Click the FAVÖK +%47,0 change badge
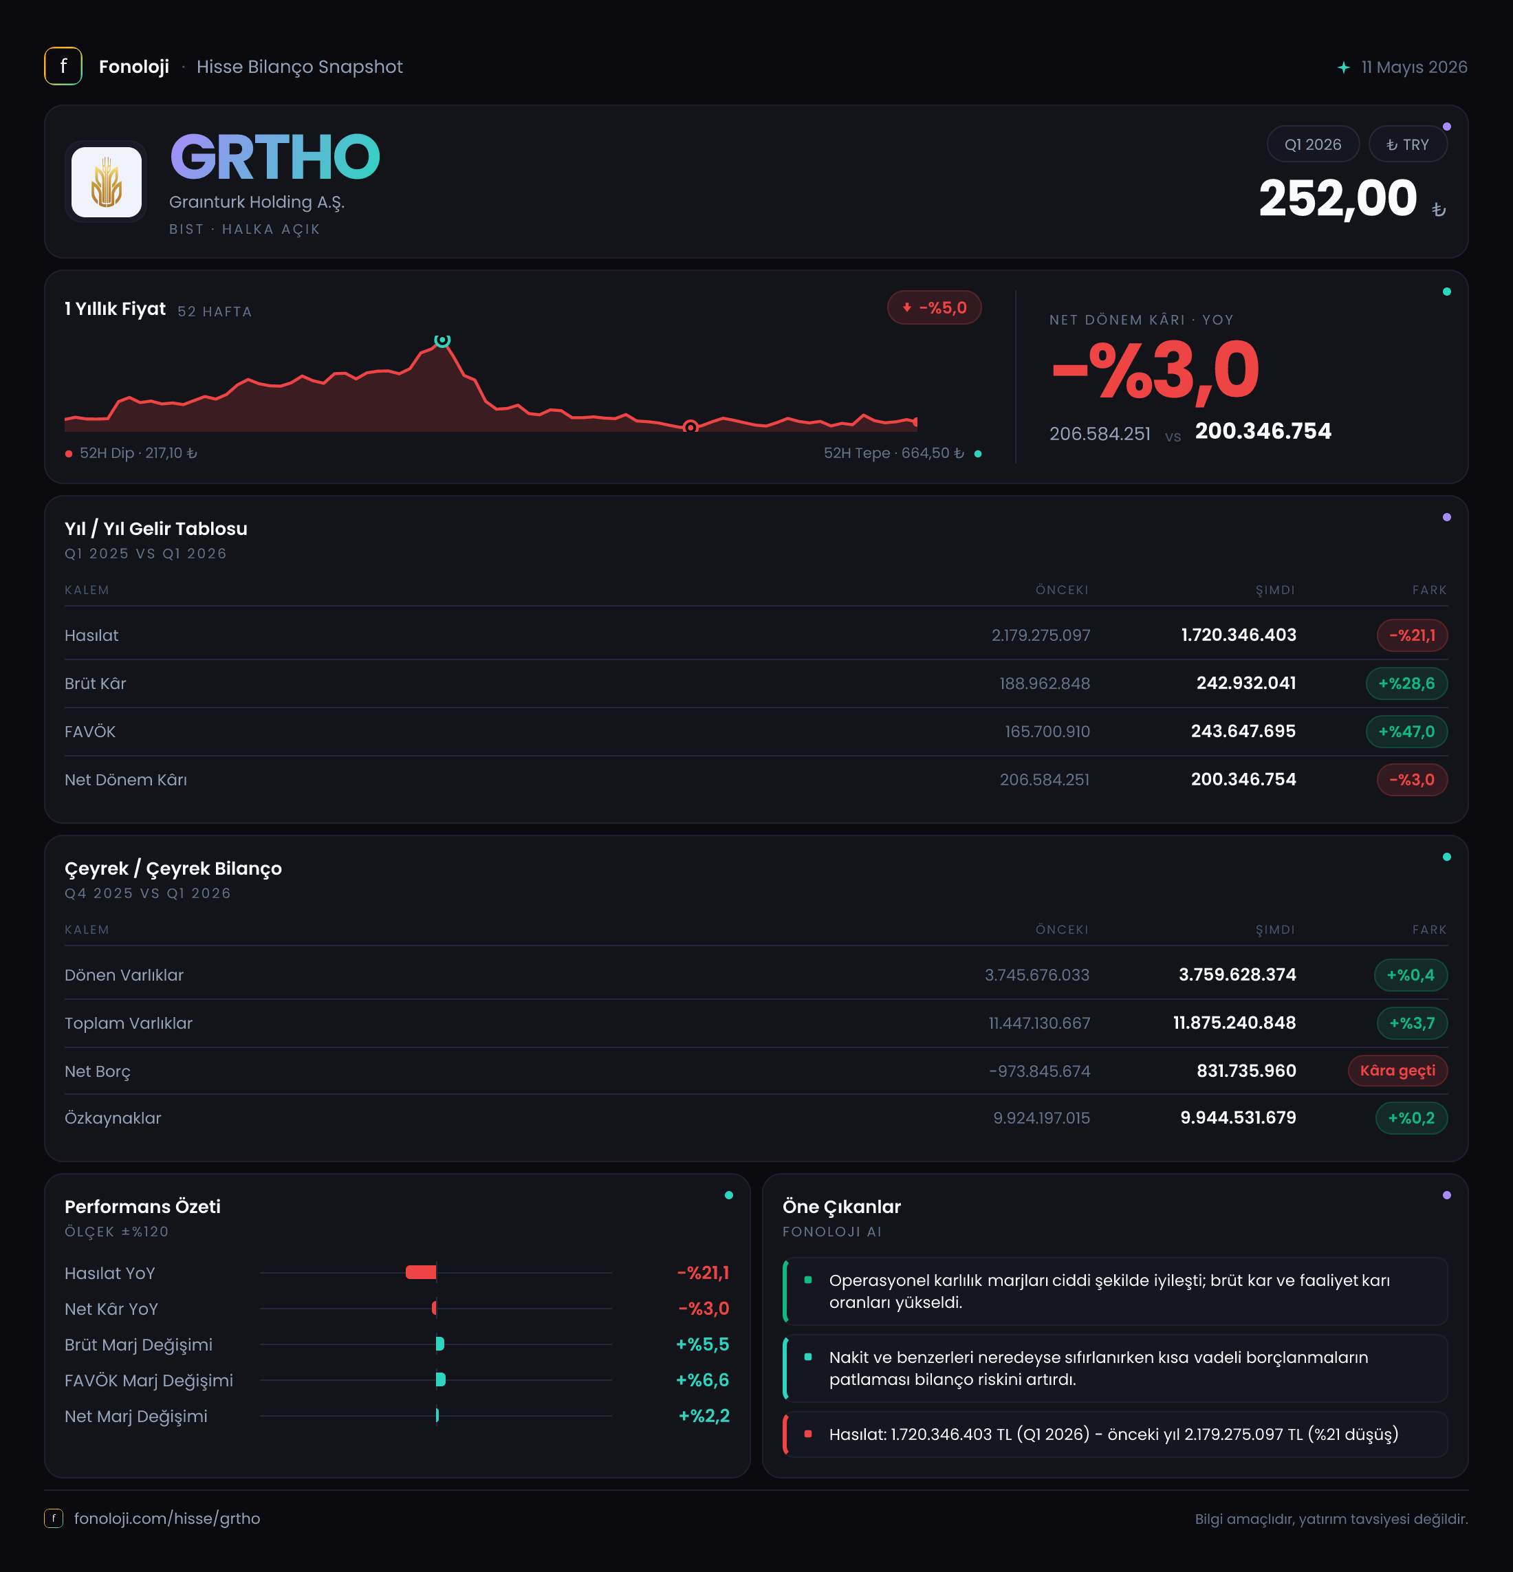Screen dimensions: 1513x1572 click(x=1406, y=732)
